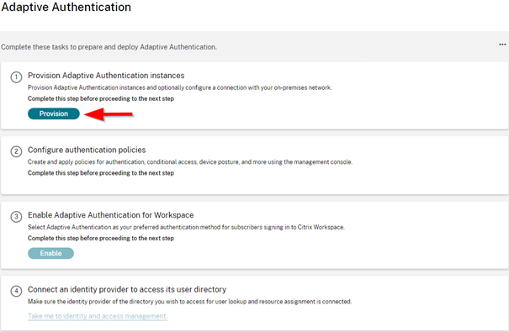Click 'Complete these tasks to prepare' instruction text
Screen dimensions: 509x332
coord(109,47)
